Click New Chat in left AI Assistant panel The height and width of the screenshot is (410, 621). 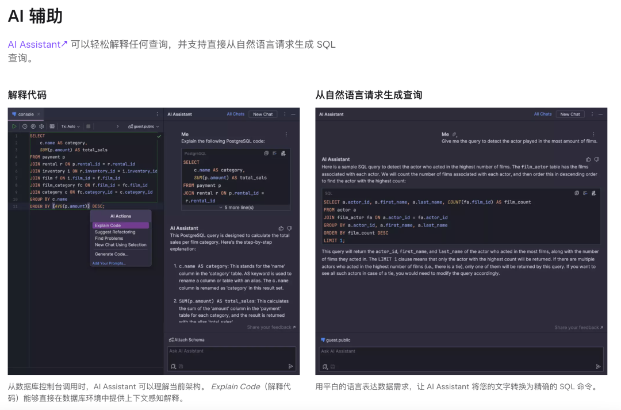coord(263,114)
